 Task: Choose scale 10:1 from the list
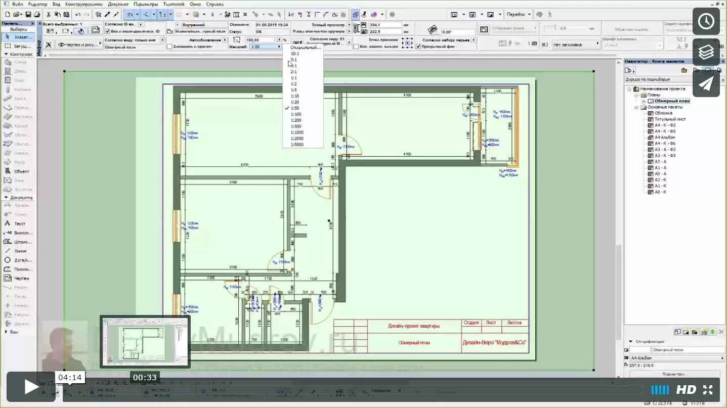click(294, 54)
